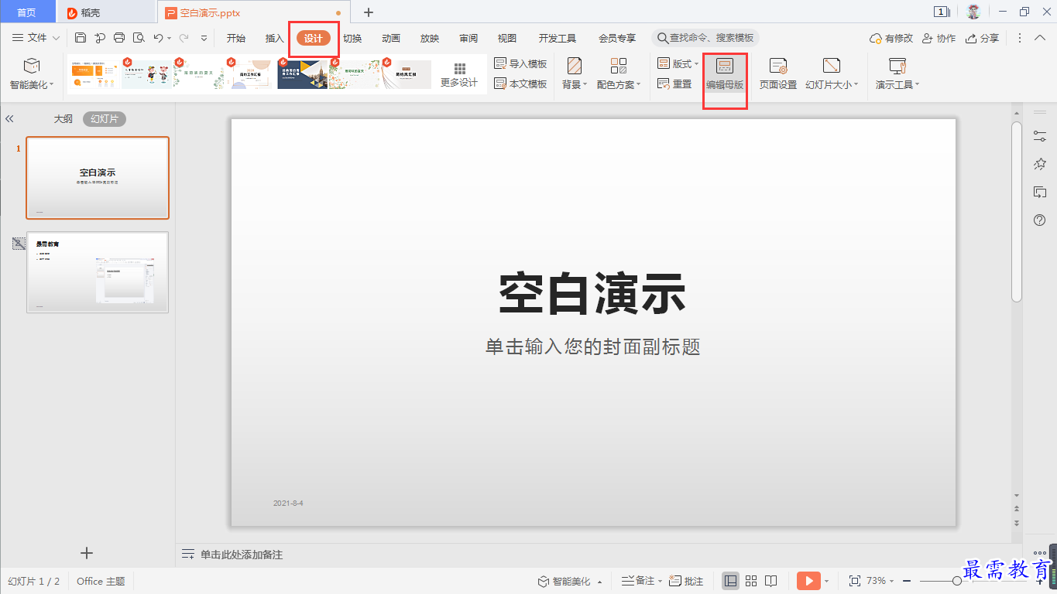
Task: Open the properties sliders icon in right sidebar
Action: (x=1040, y=136)
